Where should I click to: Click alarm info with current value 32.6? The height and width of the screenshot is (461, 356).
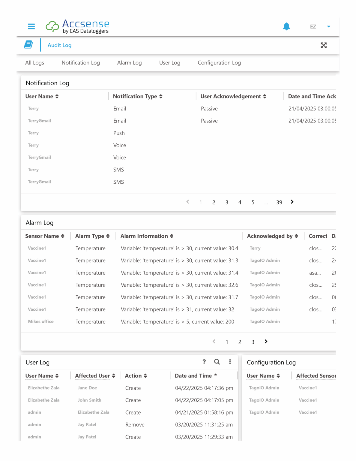click(x=179, y=285)
